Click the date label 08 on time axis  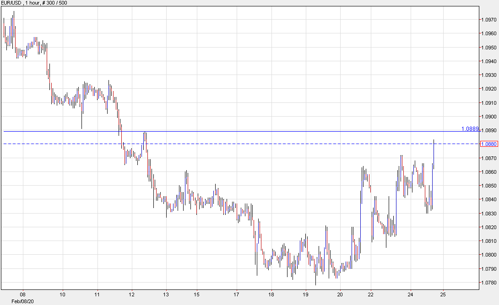22,294
